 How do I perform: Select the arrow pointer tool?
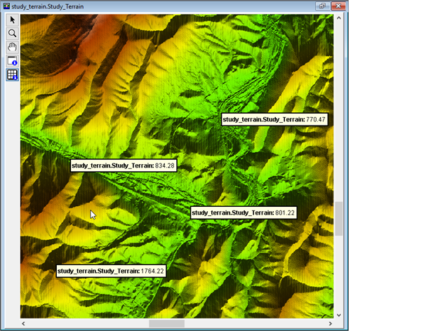[13, 20]
